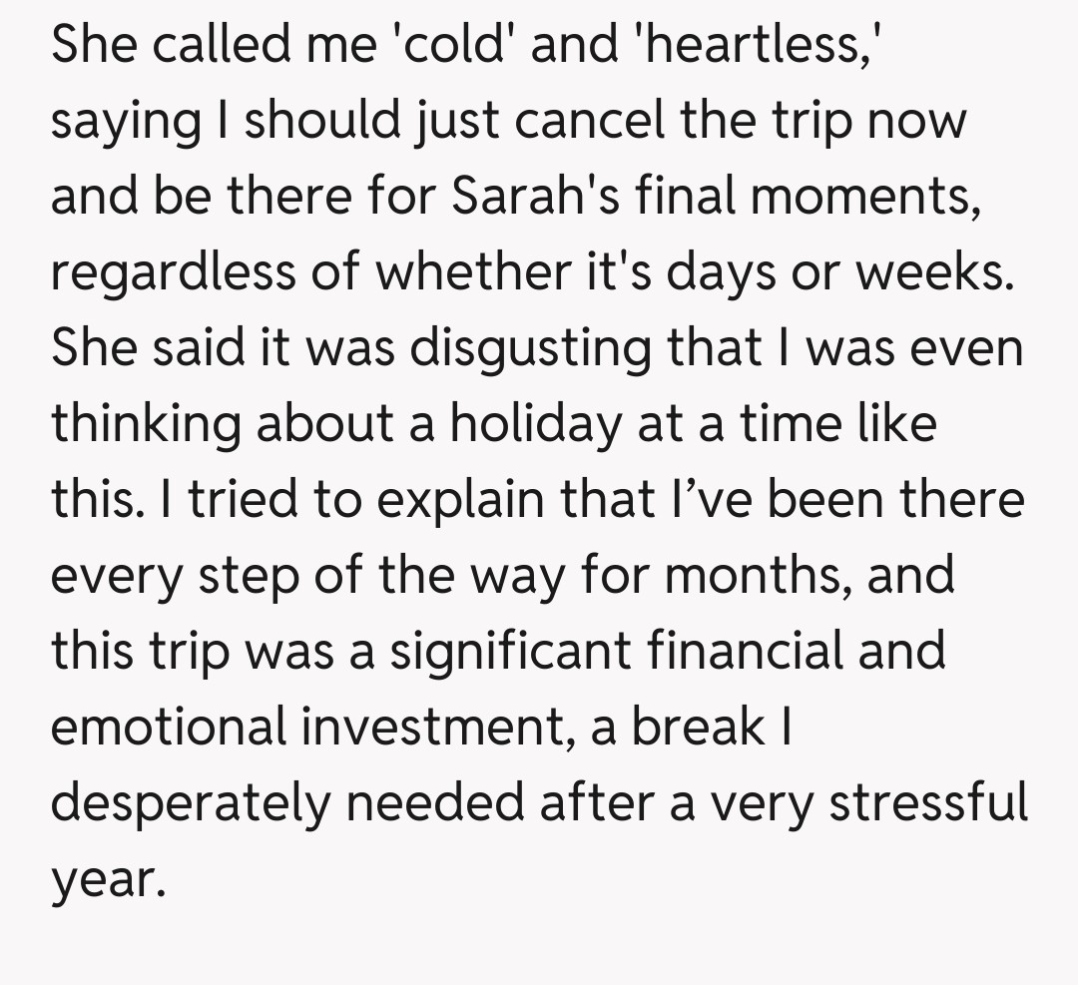
Task: Tap the word "desperately"
Action: tap(187, 801)
